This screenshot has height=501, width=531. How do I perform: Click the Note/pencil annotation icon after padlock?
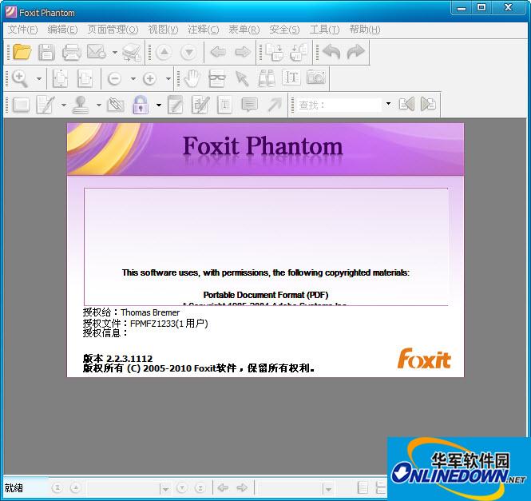pyautogui.click(x=176, y=105)
